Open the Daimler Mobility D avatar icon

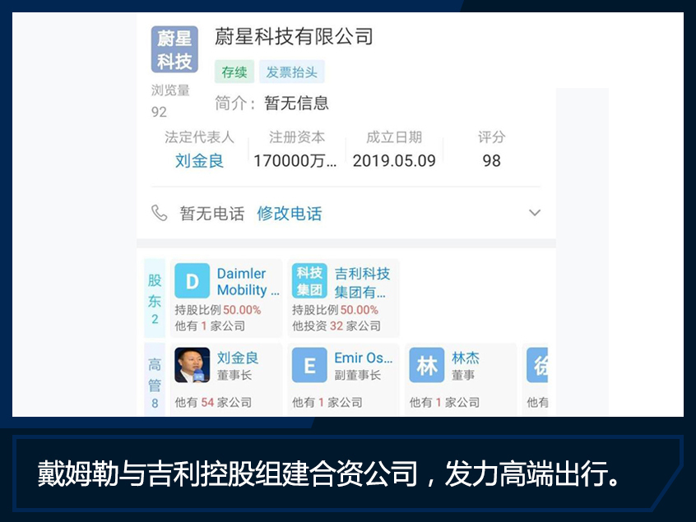coord(193,281)
